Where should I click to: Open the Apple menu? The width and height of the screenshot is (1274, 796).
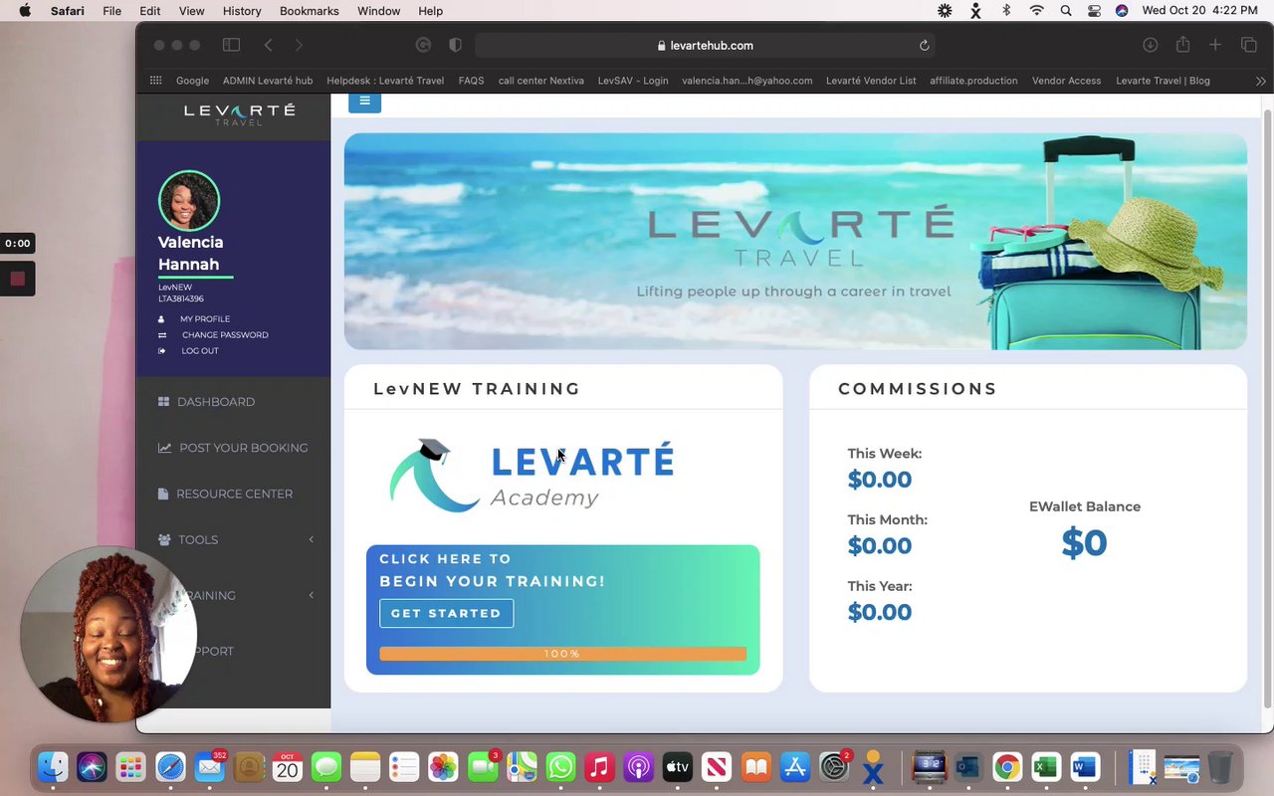click(x=25, y=11)
